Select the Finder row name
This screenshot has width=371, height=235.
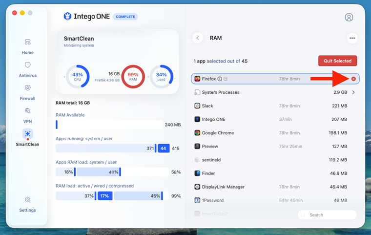208,173
